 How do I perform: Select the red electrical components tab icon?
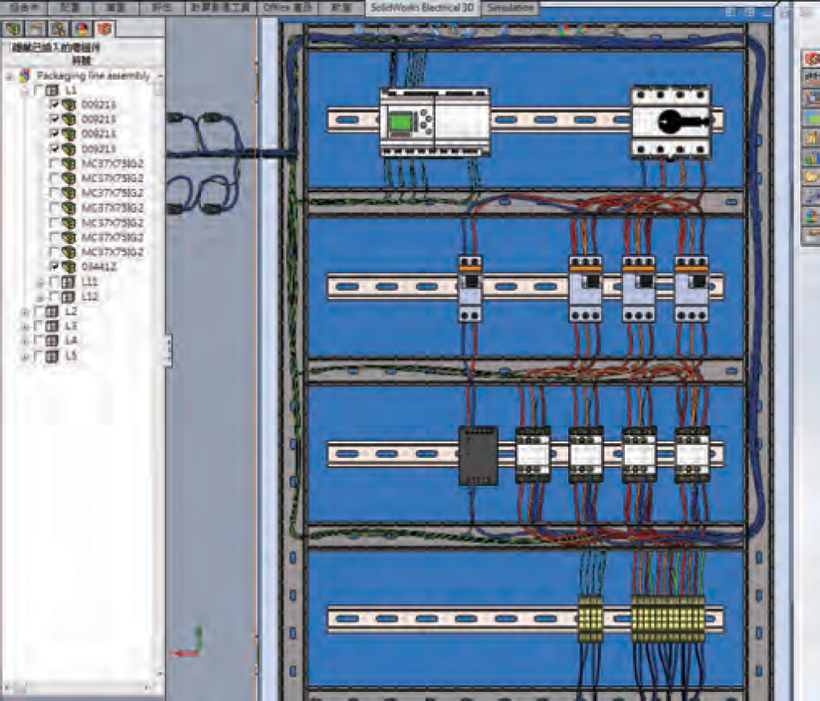(105, 30)
